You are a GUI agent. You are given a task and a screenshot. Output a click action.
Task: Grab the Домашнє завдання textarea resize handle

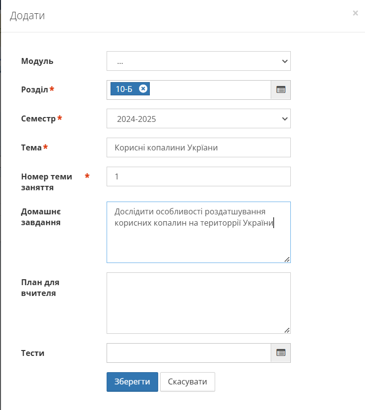point(287,259)
